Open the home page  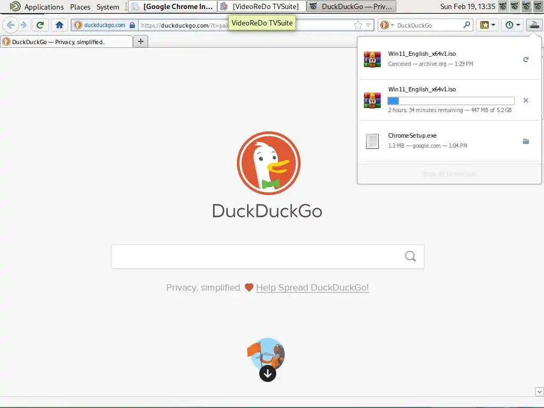point(59,25)
